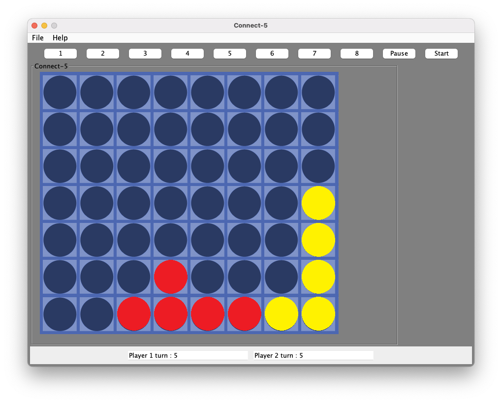Drop a disc using the "1" column button

(x=60, y=53)
